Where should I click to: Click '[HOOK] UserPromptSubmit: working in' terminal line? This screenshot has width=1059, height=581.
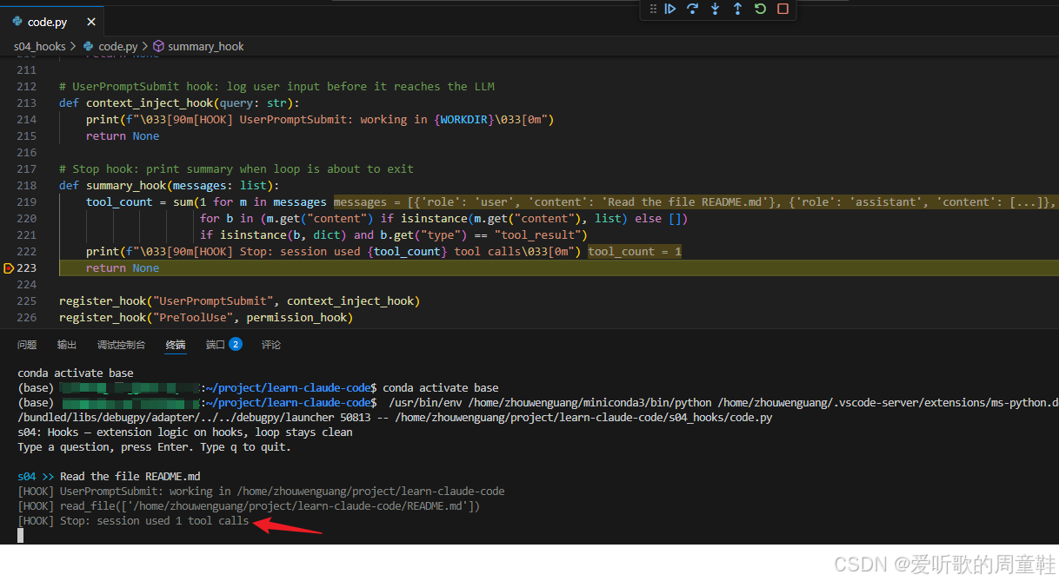pyautogui.click(x=261, y=491)
